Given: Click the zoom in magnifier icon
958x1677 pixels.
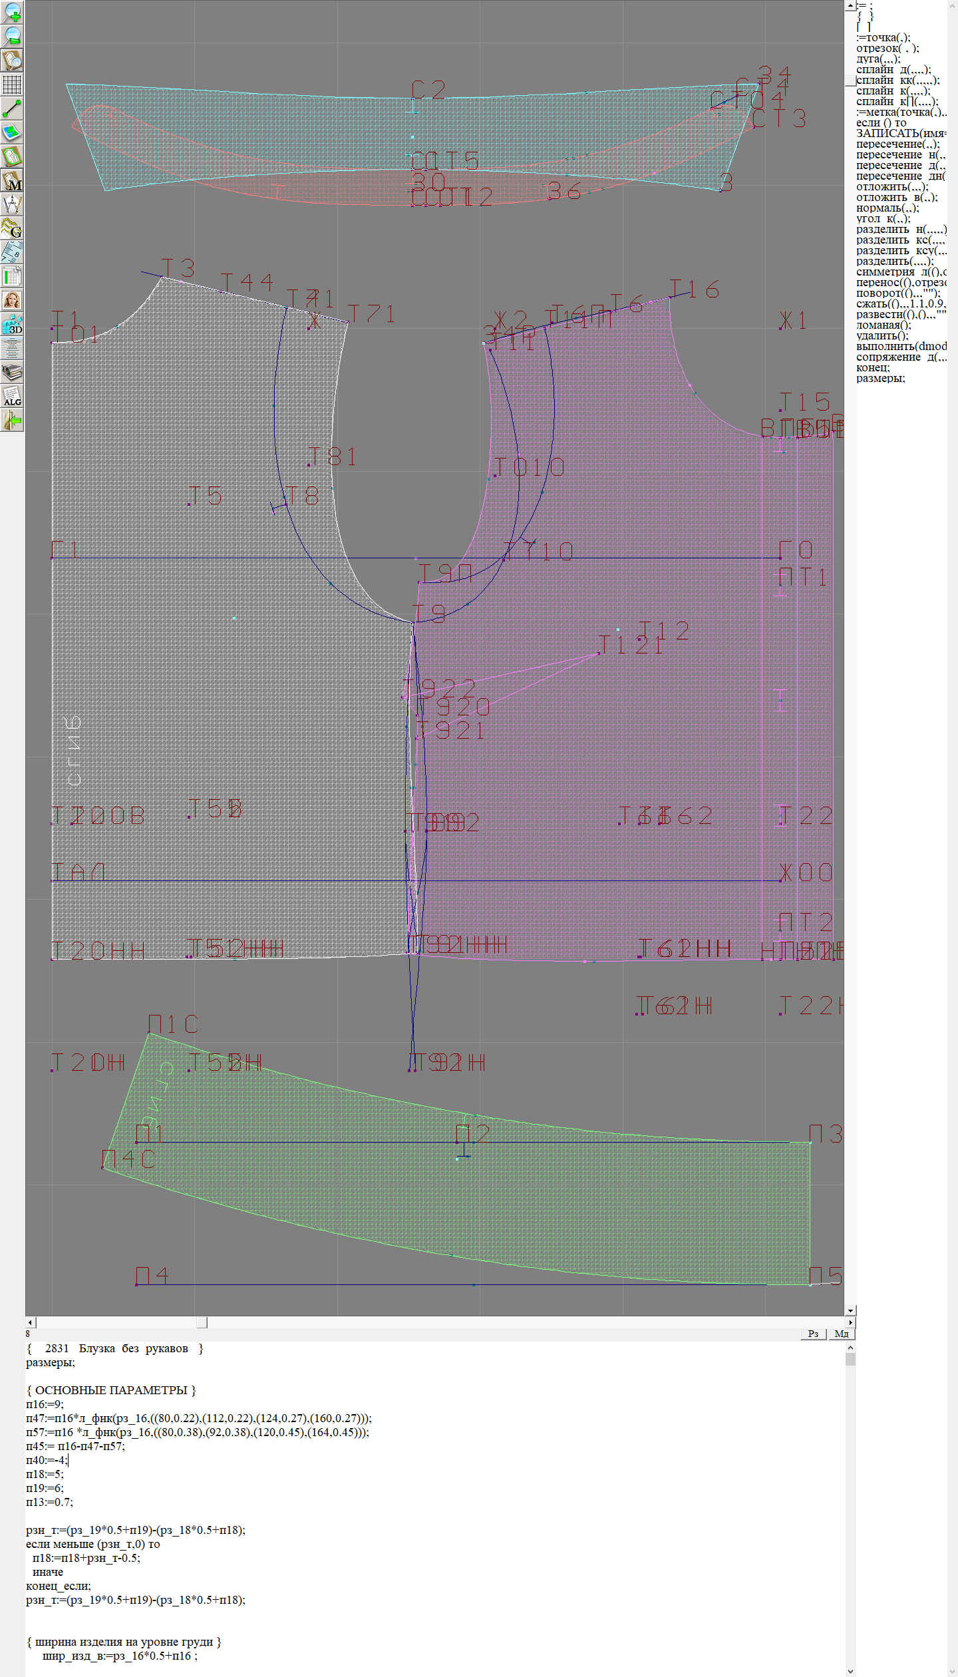Looking at the screenshot, I should coord(13,13).
